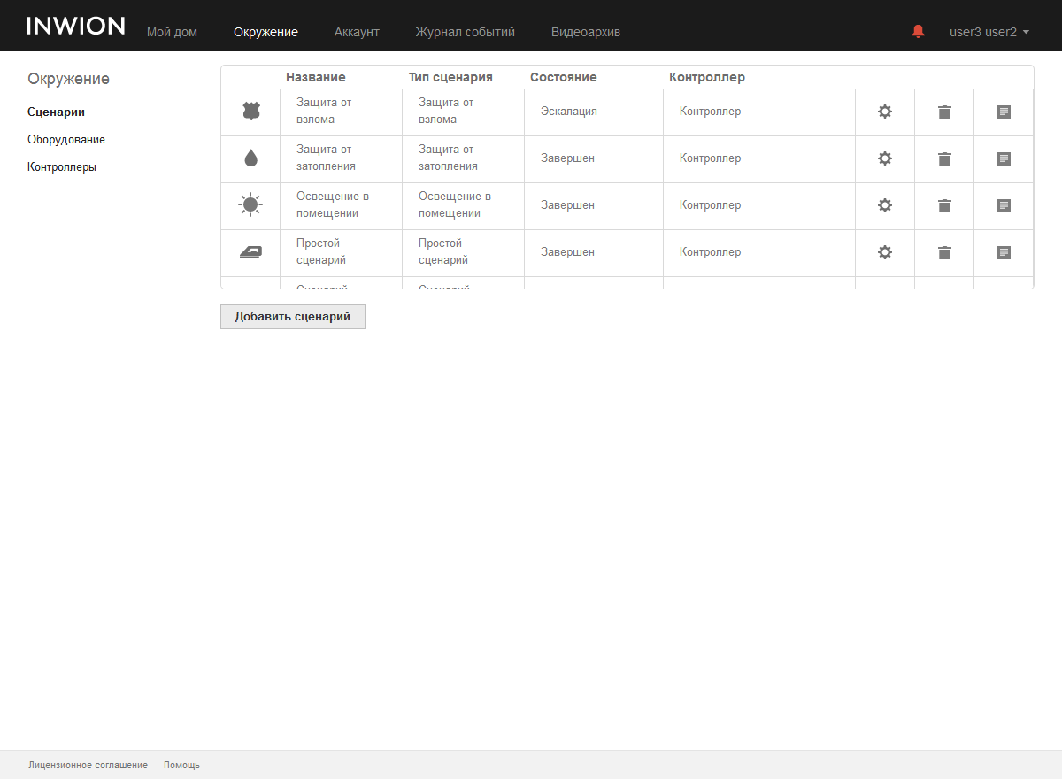This screenshot has width=1062, height=779.
Task: Open log notes for Освещение в помещении
Action: (1004, 205)
